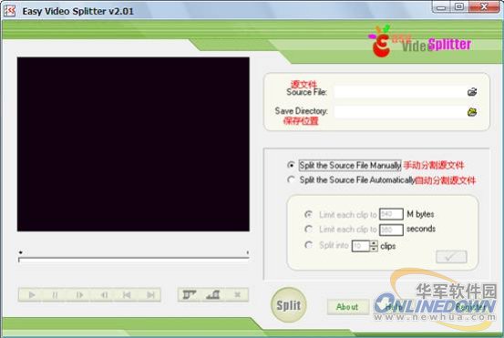This screenshot has height=338, width=504.
Task: Browse for source file icon
Action: [x=472, y=92]
